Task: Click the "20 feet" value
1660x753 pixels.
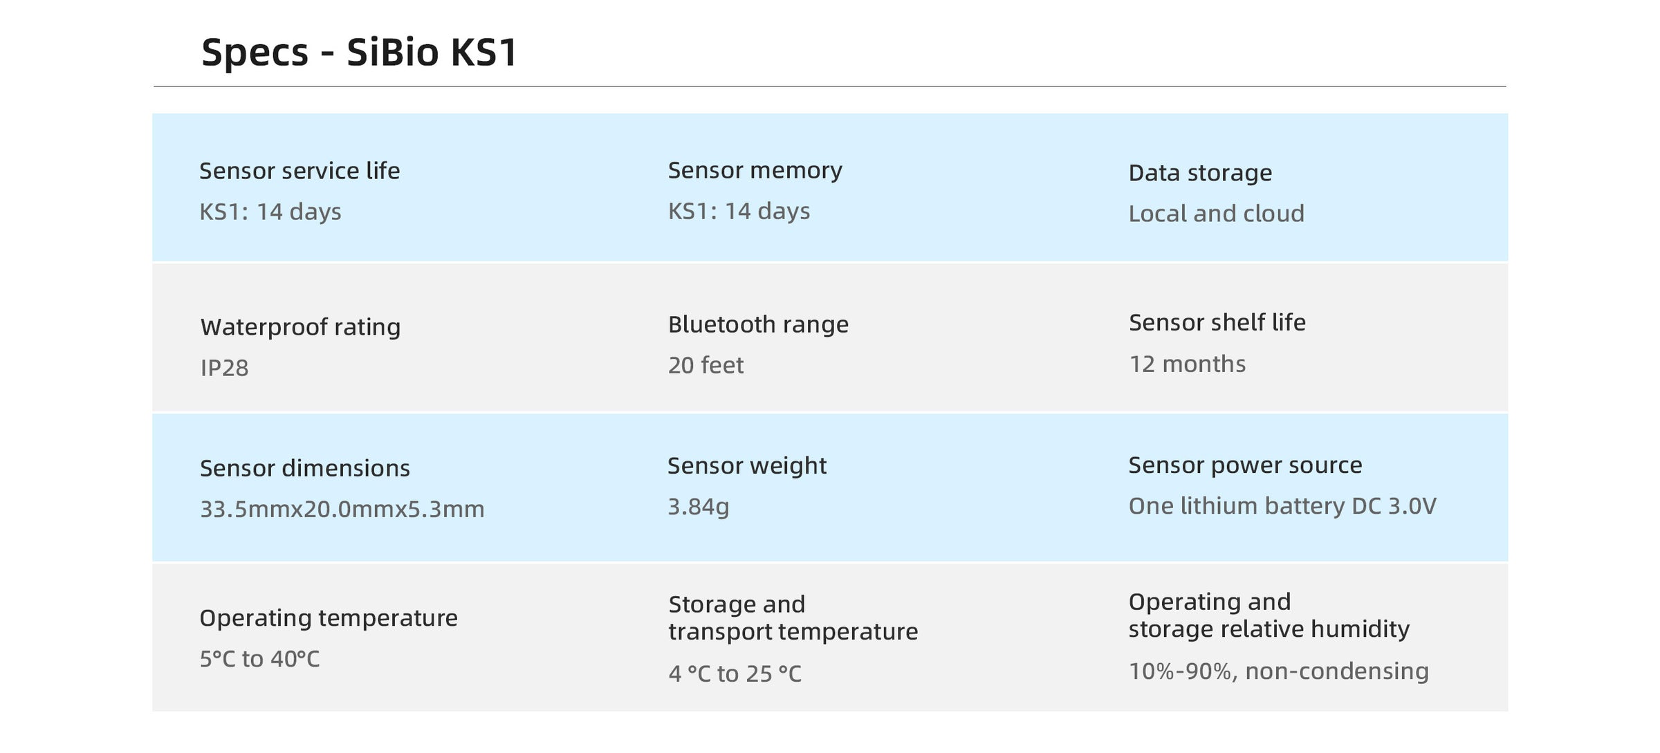Action: [705, 365]
